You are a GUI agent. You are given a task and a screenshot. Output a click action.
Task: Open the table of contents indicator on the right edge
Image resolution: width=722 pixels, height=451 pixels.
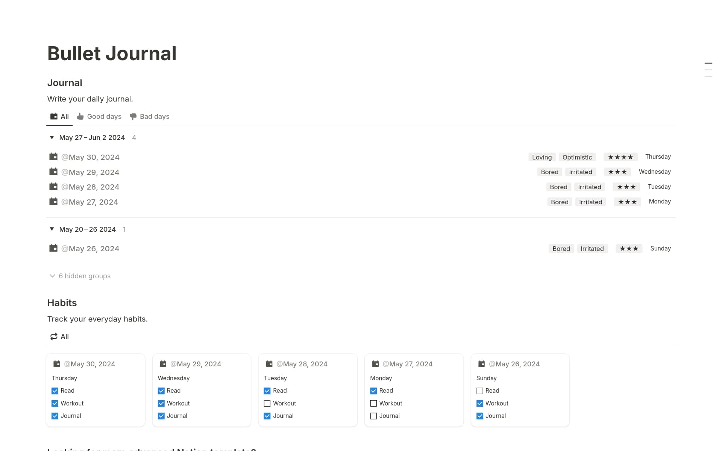(708, 69)
